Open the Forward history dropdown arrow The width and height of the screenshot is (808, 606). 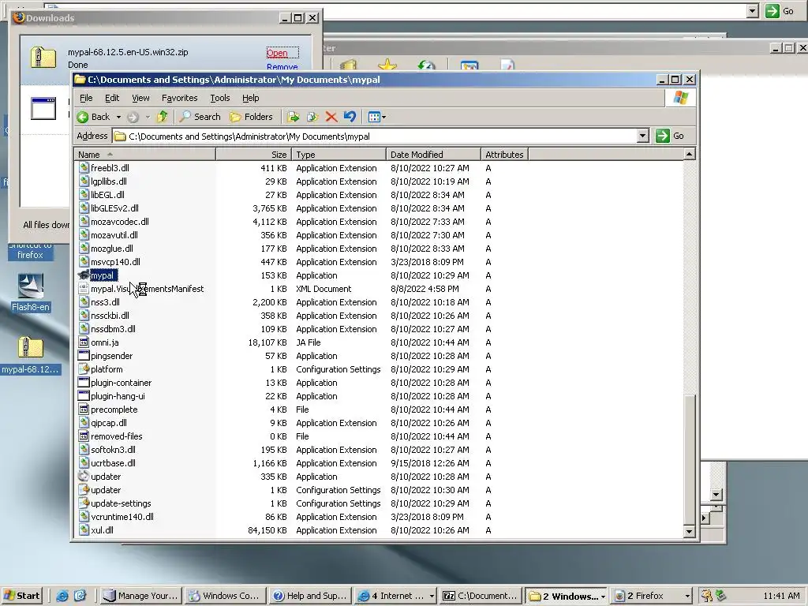click(x=148, y=117)
